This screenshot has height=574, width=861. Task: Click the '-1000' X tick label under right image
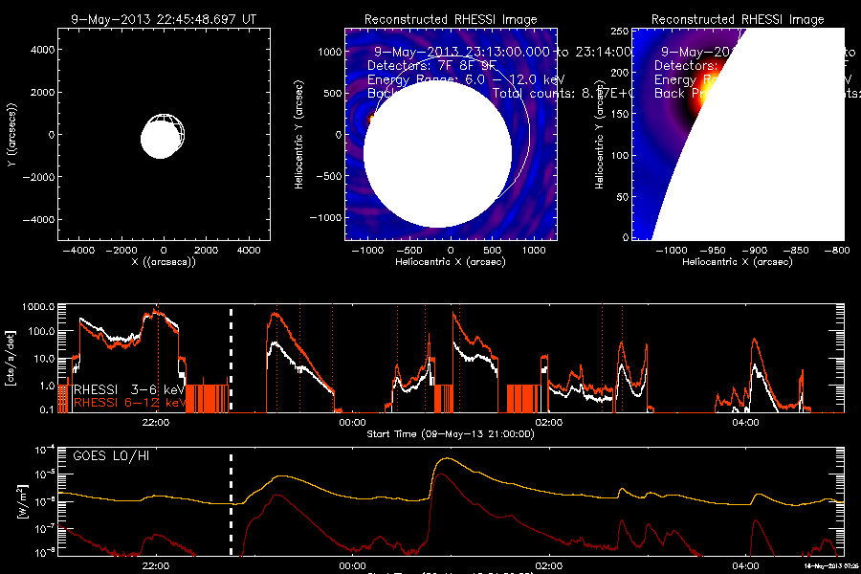pyautogui.click(x=672, y=251)
